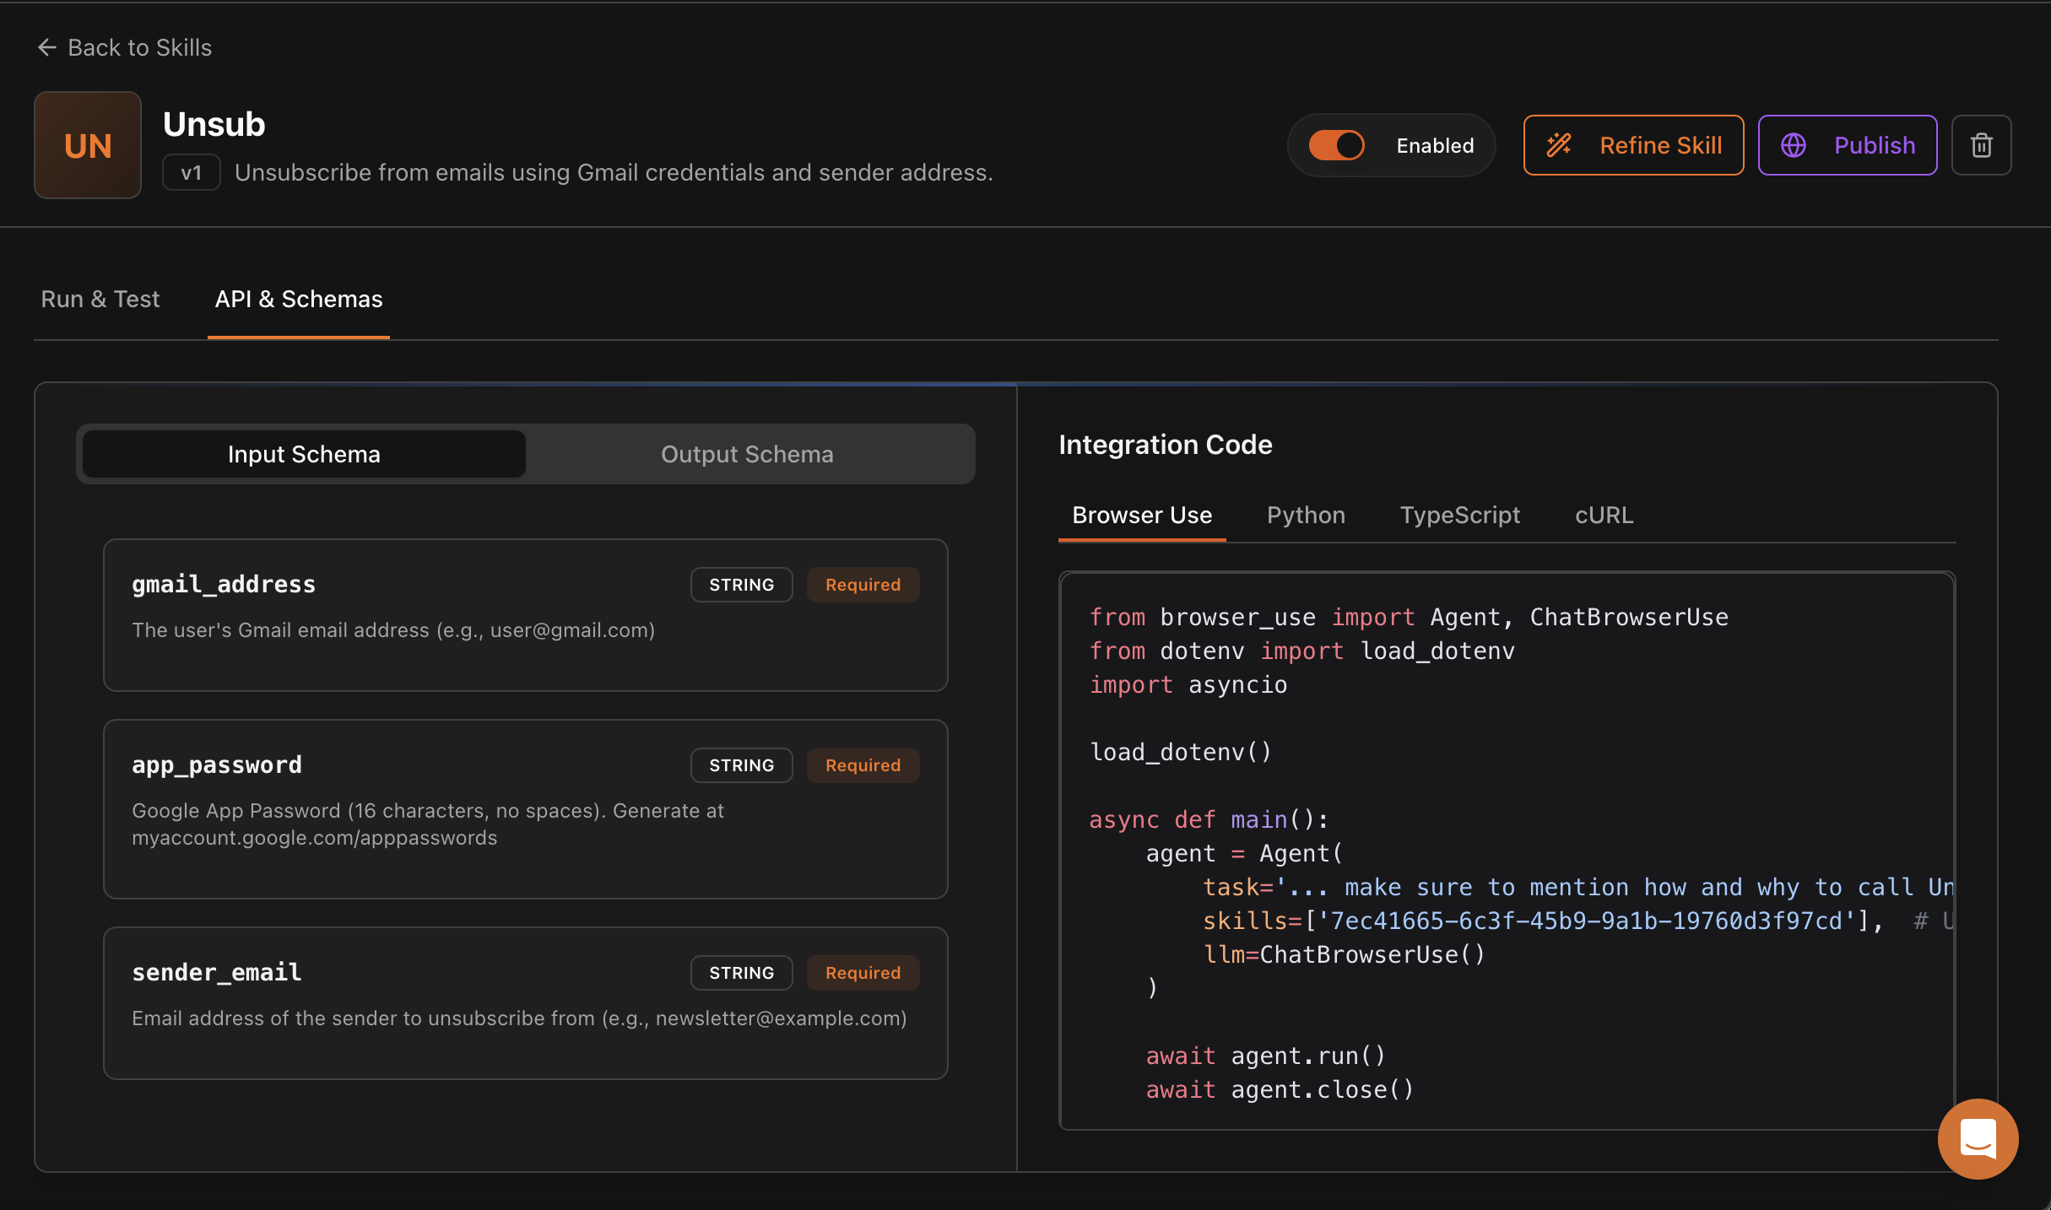The image size is (2051, 1210).
Task: Click the gmail_address field card
Action: tap(525, 614)
